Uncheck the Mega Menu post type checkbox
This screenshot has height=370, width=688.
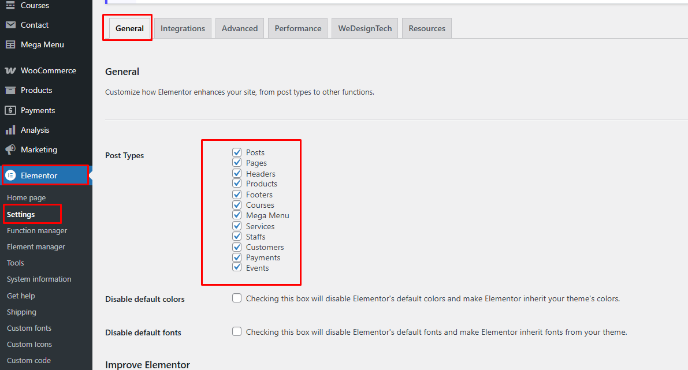click(237, 215)
